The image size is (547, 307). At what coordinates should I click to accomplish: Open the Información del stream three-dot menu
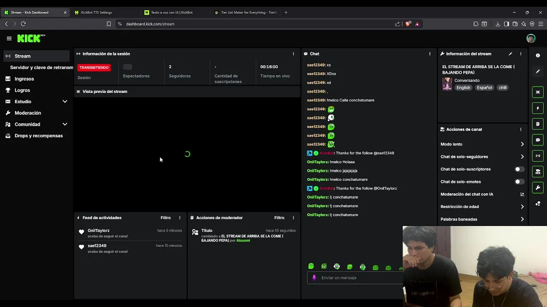[x=521, y=54]
